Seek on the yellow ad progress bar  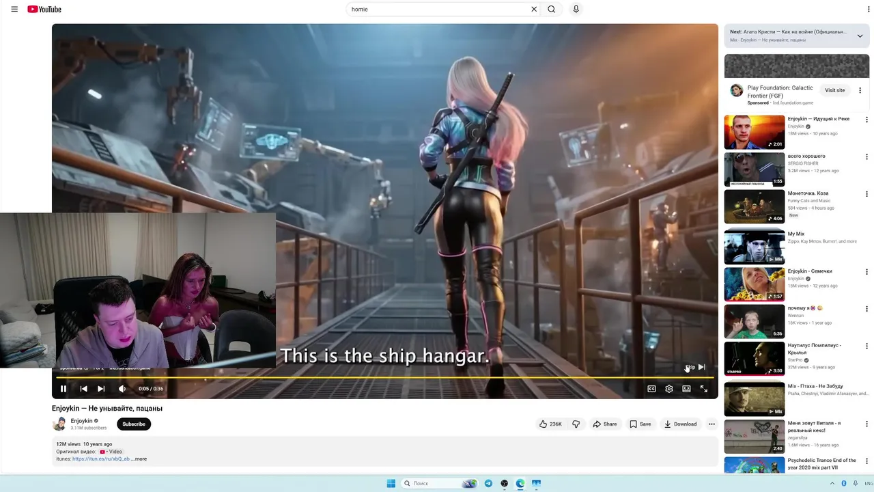click(385, 377)
